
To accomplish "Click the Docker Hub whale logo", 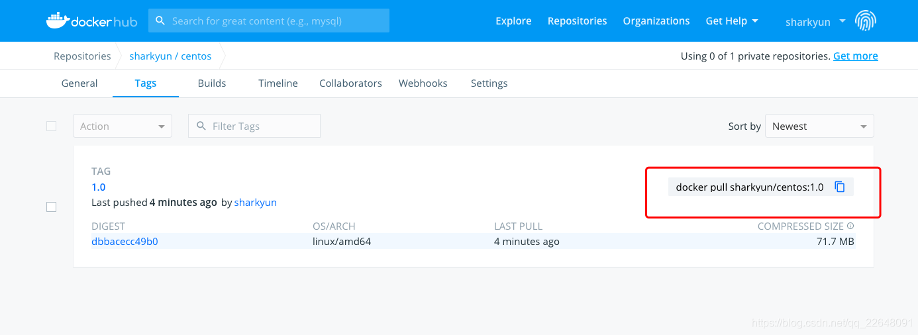I will tap(91, 21).
